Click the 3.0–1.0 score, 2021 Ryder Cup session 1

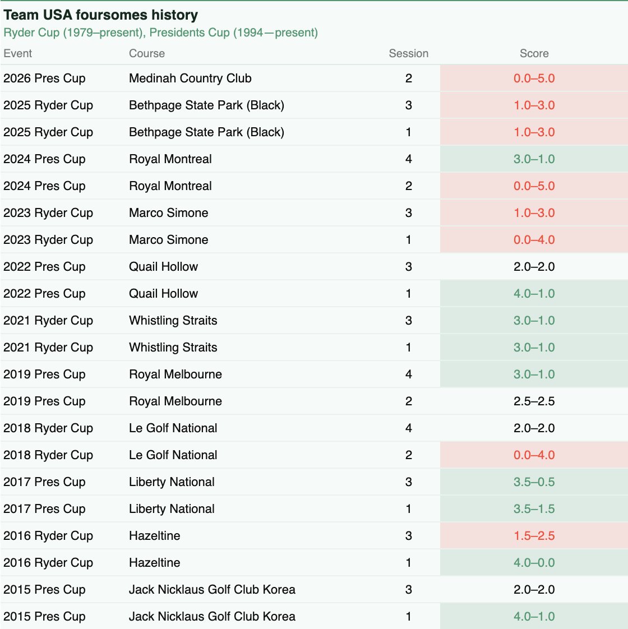(534, 347)
